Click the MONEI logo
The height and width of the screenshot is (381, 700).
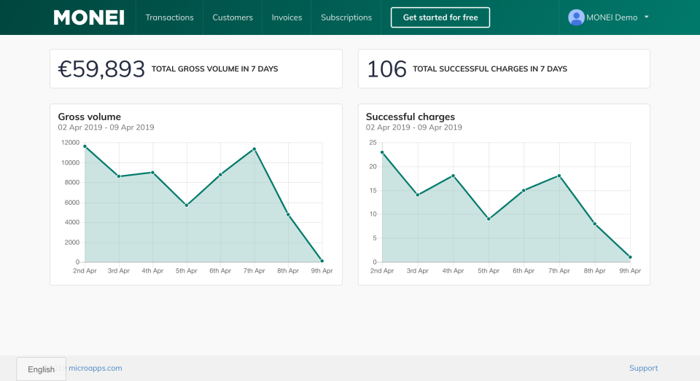point(89,17)
